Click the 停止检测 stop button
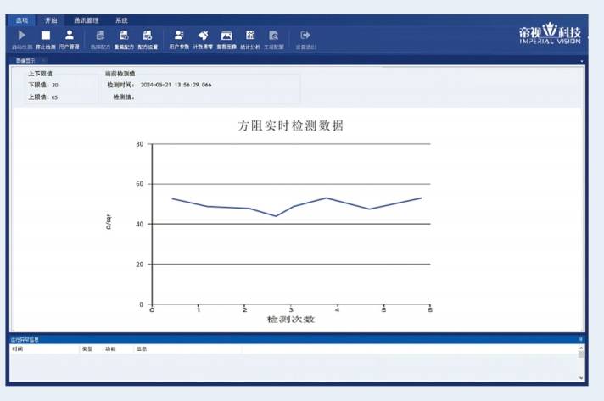Screen dimensions: 604x401 point(46,39)
